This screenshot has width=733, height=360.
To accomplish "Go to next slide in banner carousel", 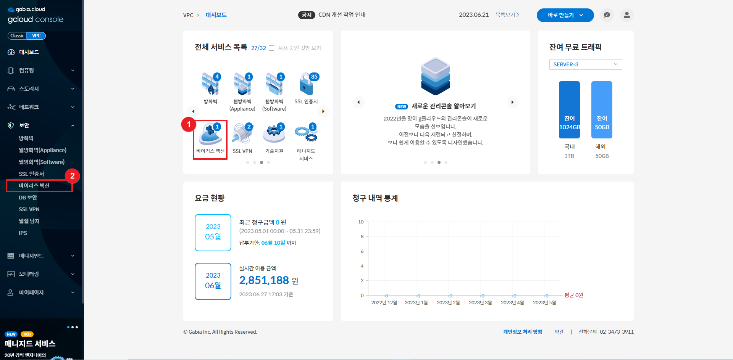I will pyautogui.click(x=512, y=102).
